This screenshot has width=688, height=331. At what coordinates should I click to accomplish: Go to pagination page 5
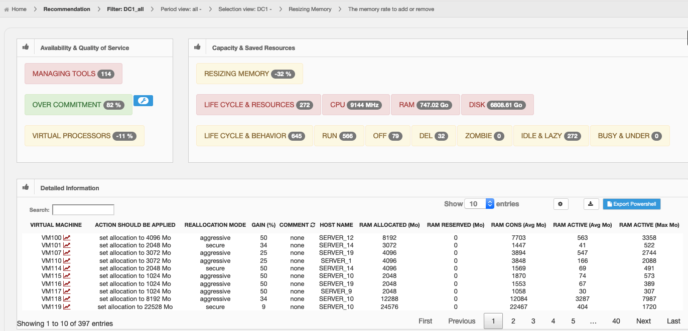(x=573, y=321)
